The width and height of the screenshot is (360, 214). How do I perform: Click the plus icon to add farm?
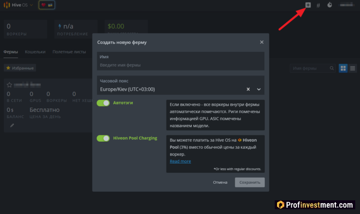click(x=308, y=5)
